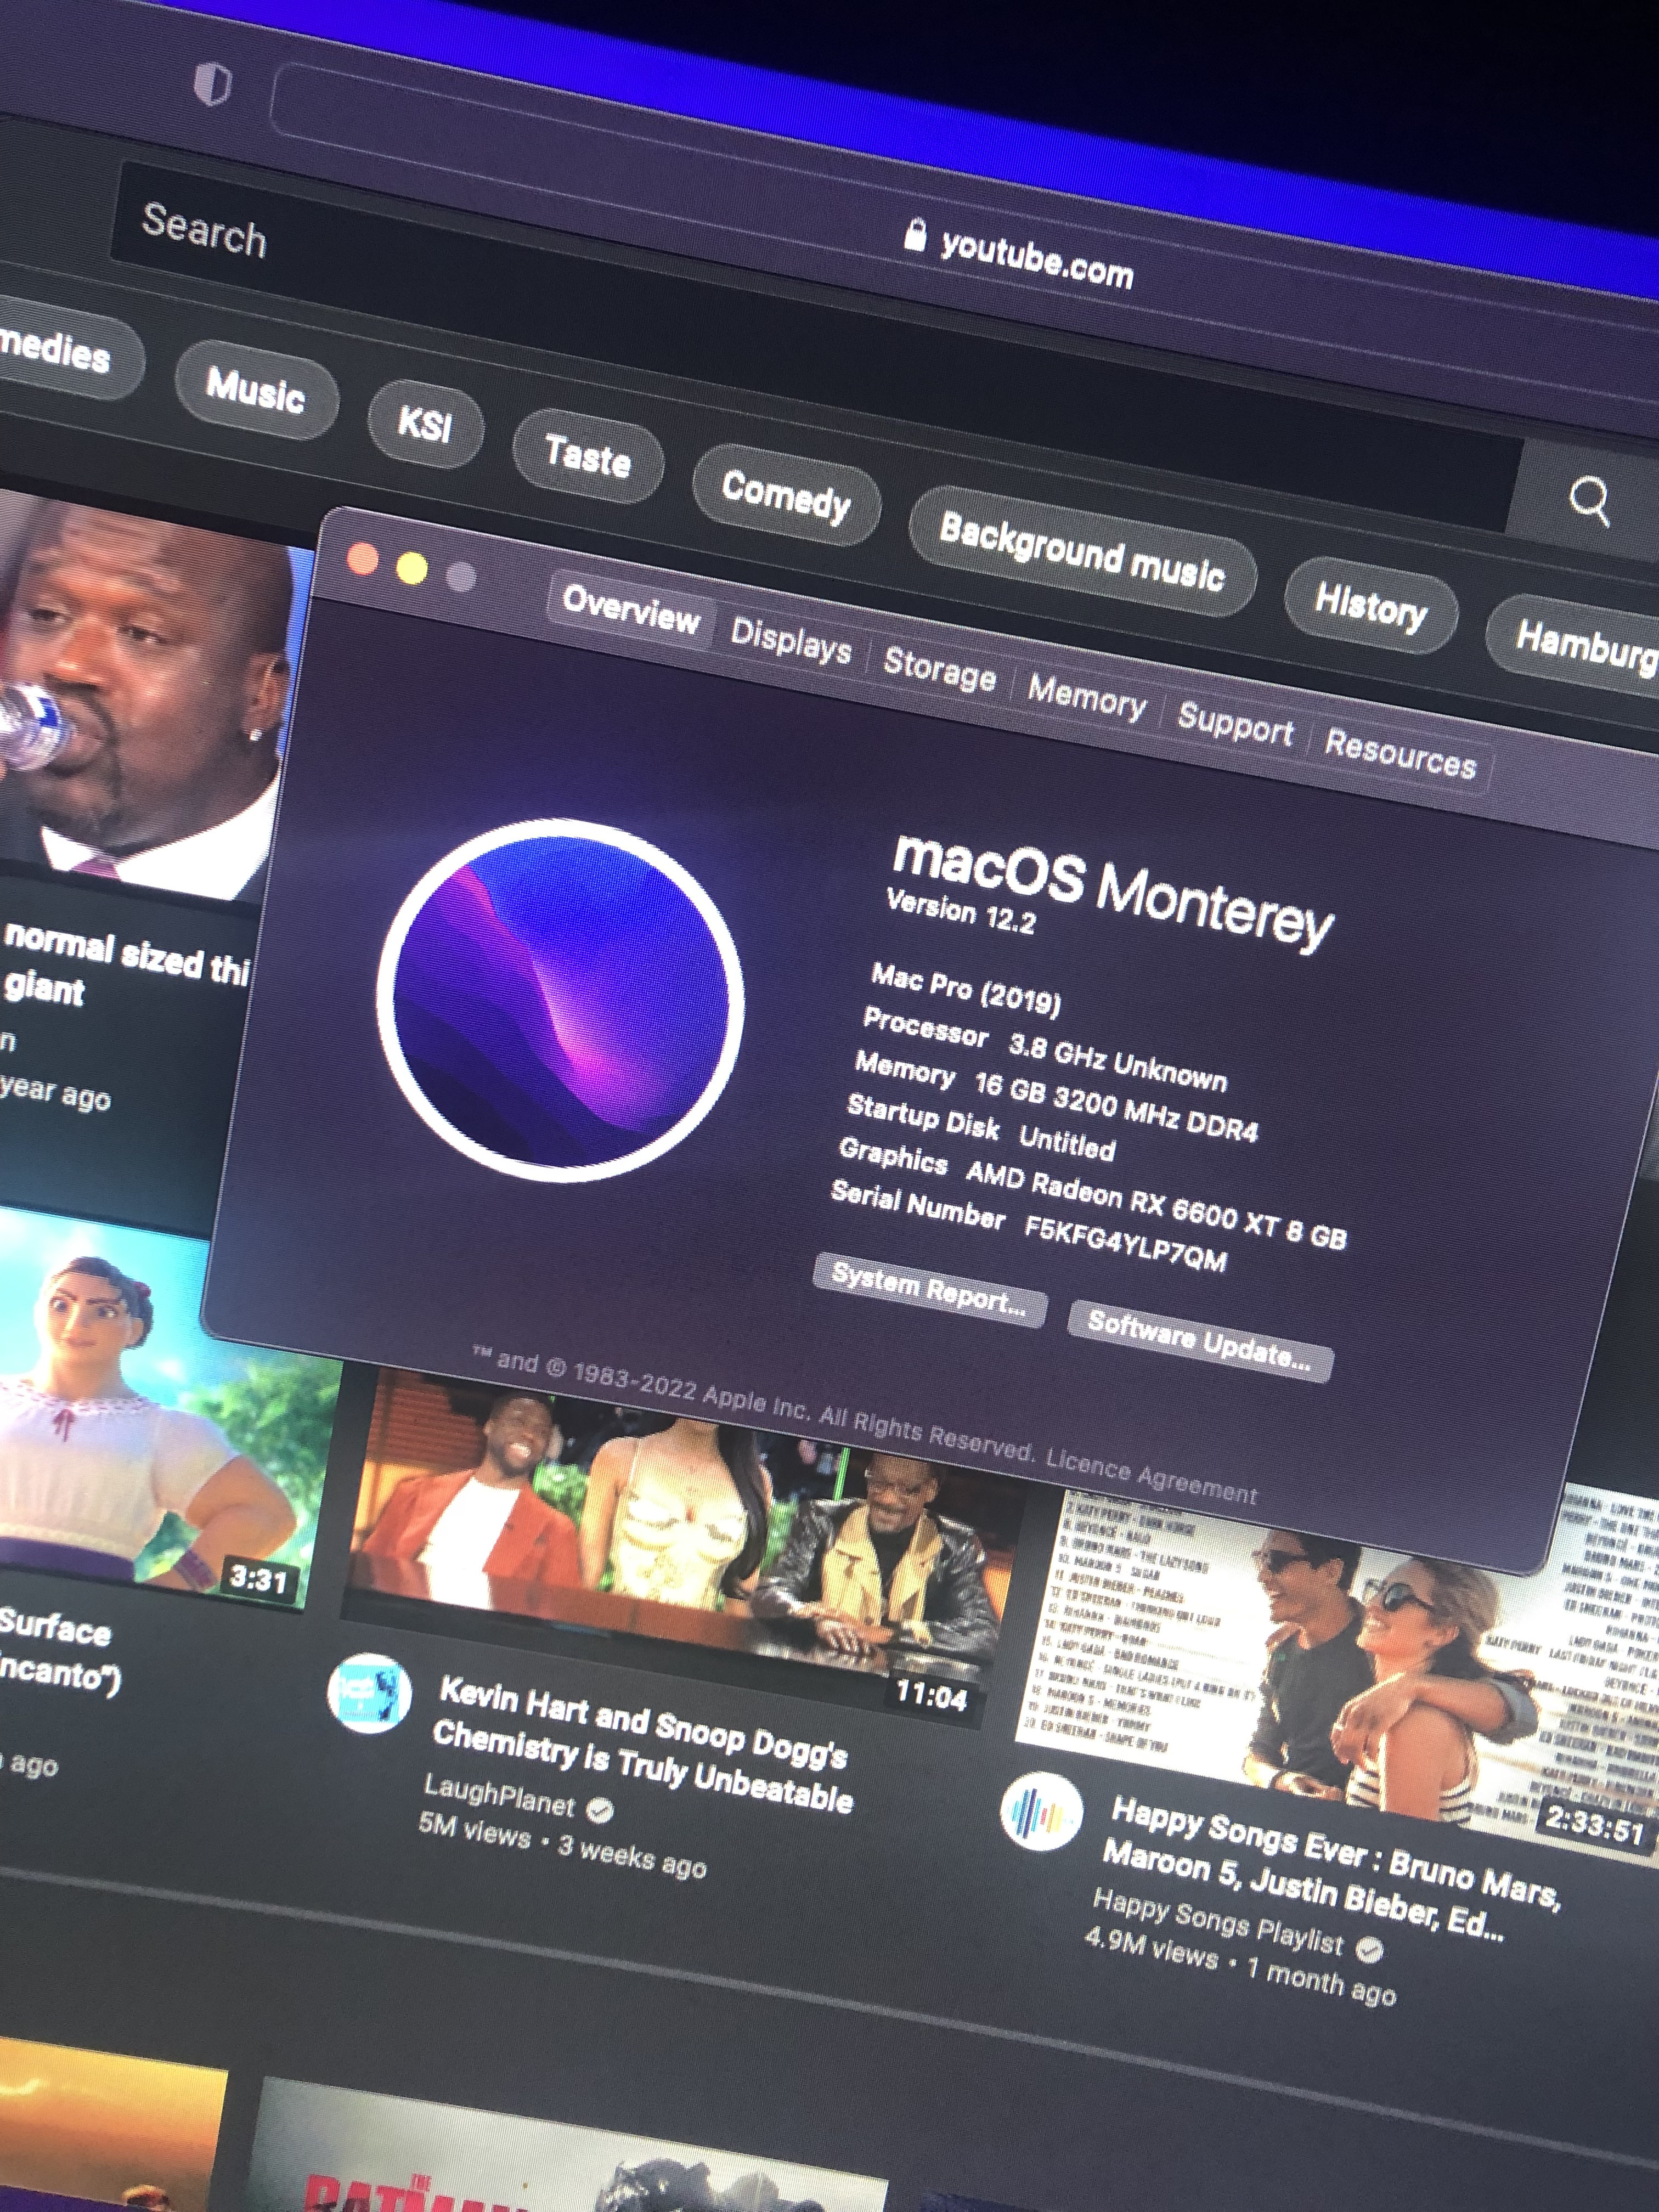Viewport: 1659px width, 2212px height.
Task: Open the Happy Songs Playlist channel avatar
Action: (x=1041, y=1811)
